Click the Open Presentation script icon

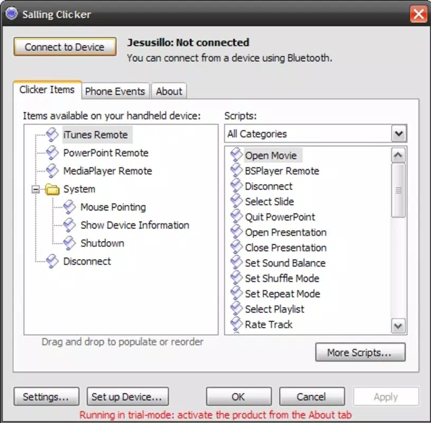236,232
